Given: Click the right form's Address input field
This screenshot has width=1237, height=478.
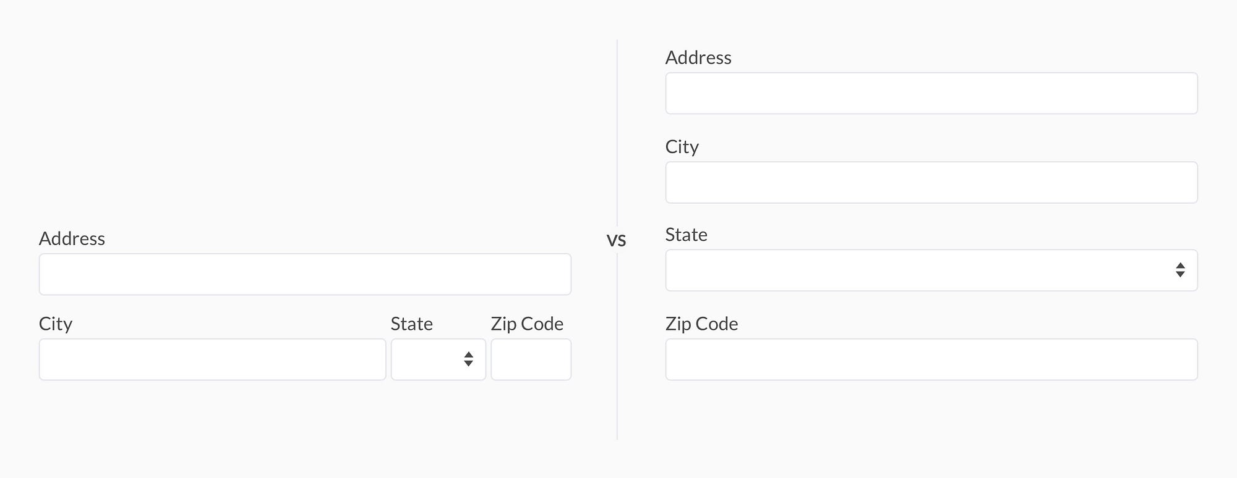Looking at the screenshot, I should 931,93.
